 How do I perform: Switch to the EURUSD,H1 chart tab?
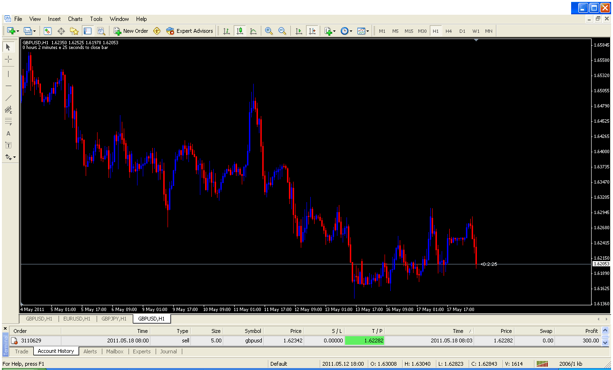(77, 319)
